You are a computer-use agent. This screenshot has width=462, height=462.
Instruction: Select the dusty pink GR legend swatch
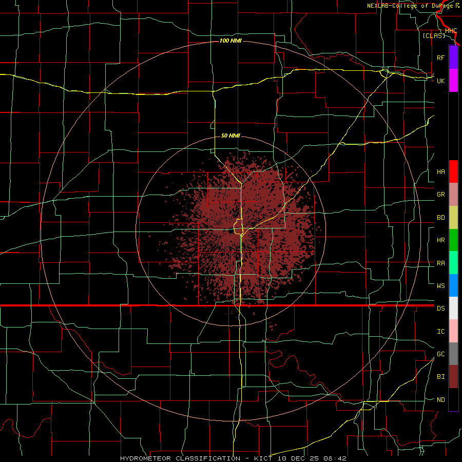453,195
